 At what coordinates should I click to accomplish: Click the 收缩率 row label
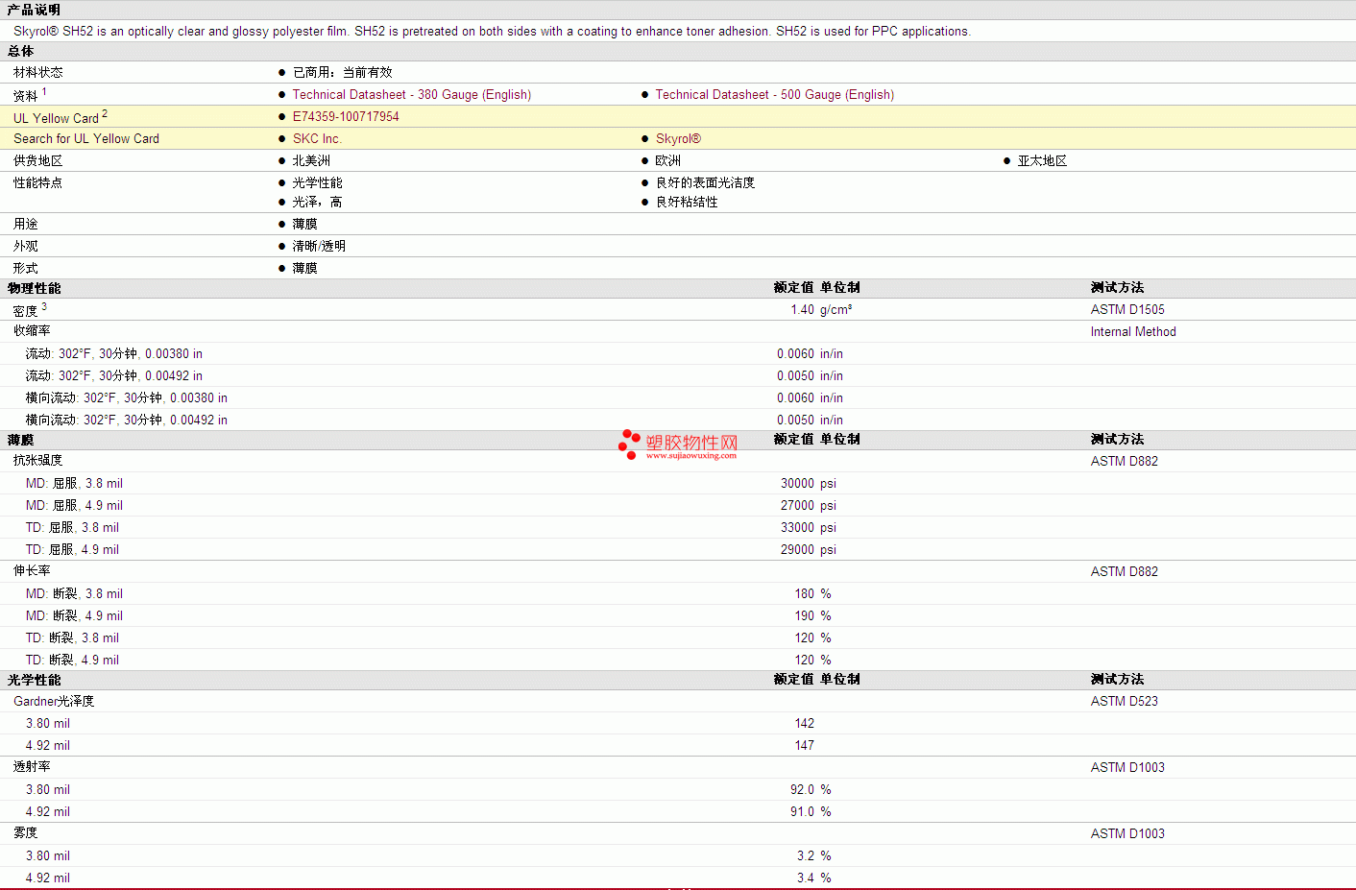click(32, 331)
